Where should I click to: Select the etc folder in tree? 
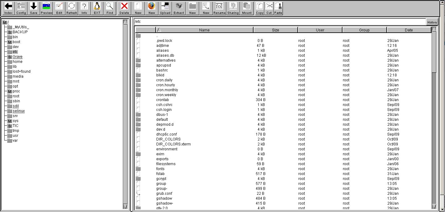click(x=15, y=52)
